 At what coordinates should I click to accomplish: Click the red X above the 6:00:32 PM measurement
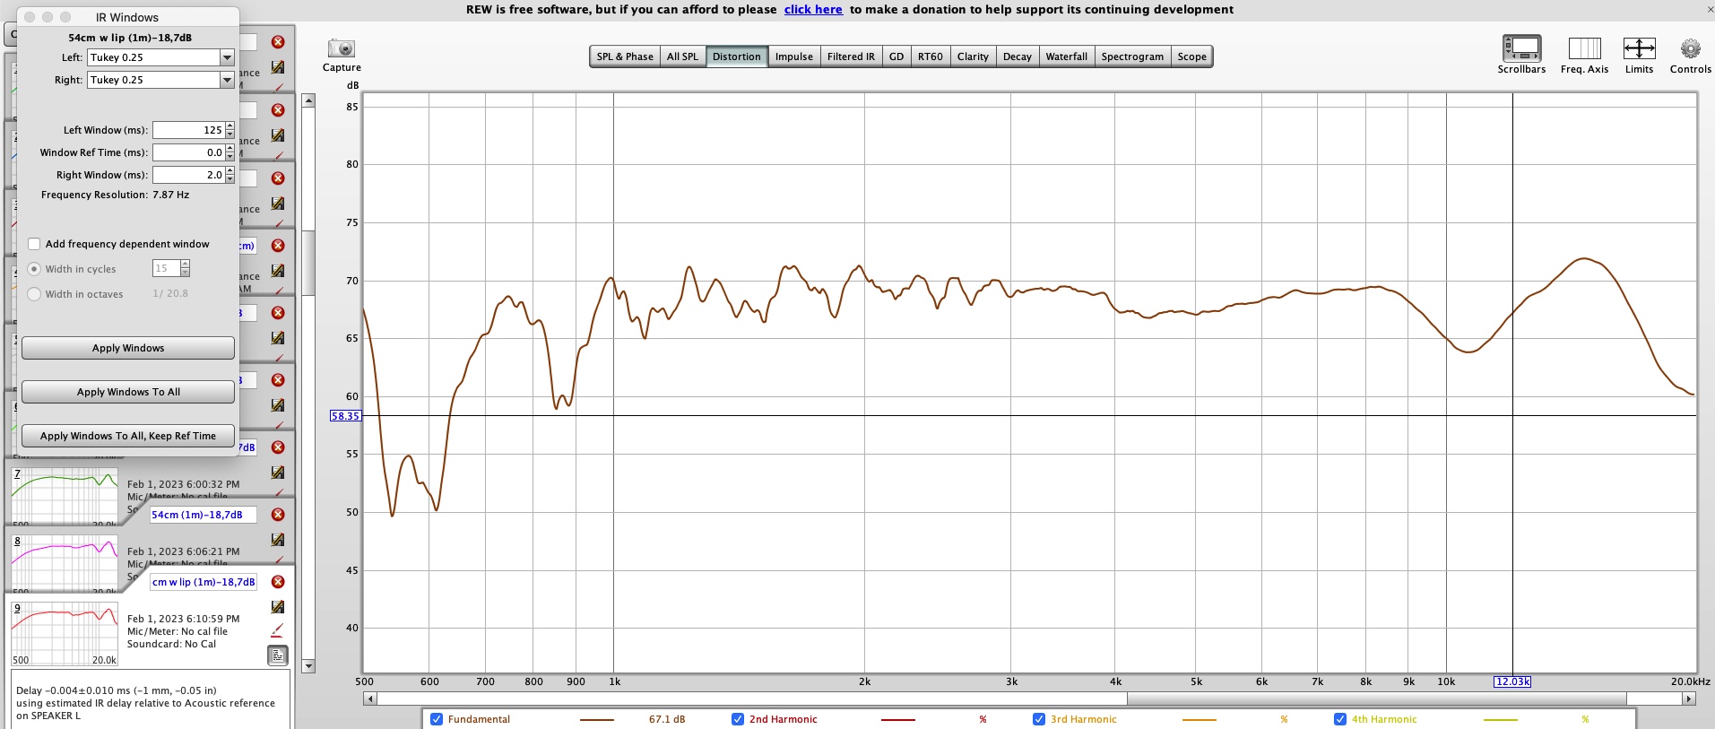coord(278,447)
